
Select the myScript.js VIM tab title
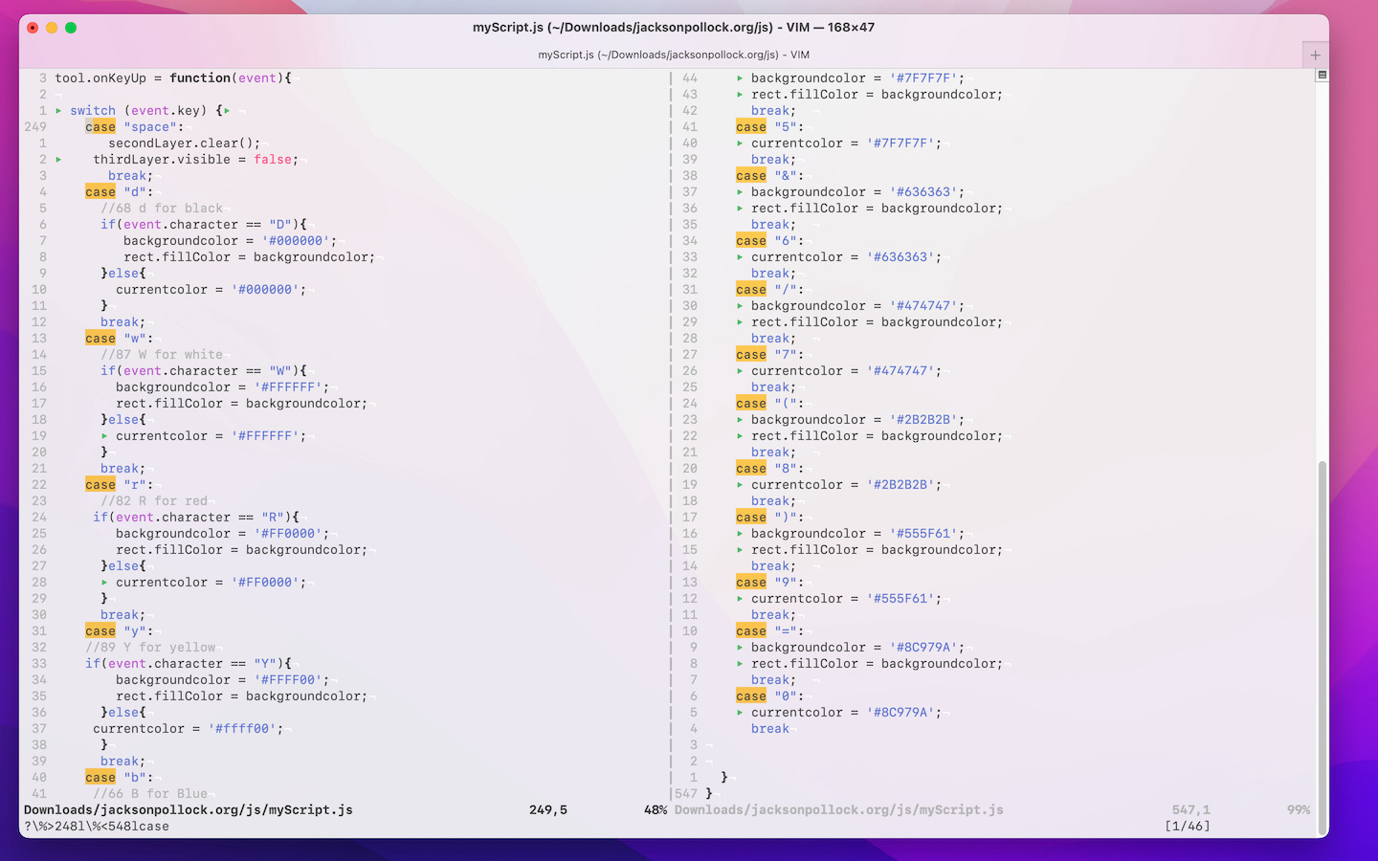[x=674, y=55]
